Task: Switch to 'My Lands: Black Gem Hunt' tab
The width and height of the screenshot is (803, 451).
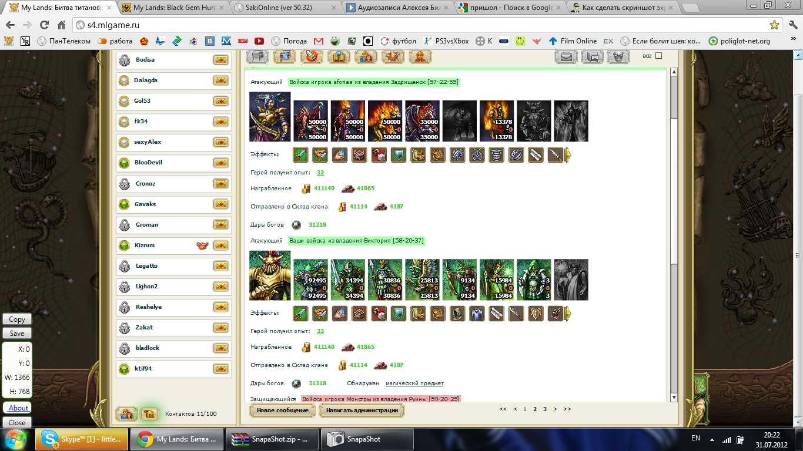Action: point(172,8)
